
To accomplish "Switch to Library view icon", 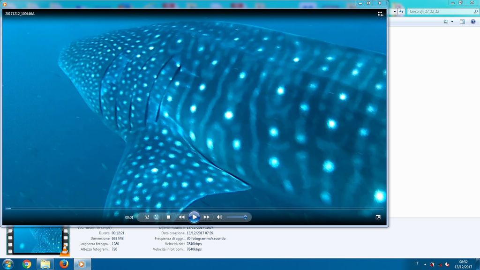I will coord(380,14).
